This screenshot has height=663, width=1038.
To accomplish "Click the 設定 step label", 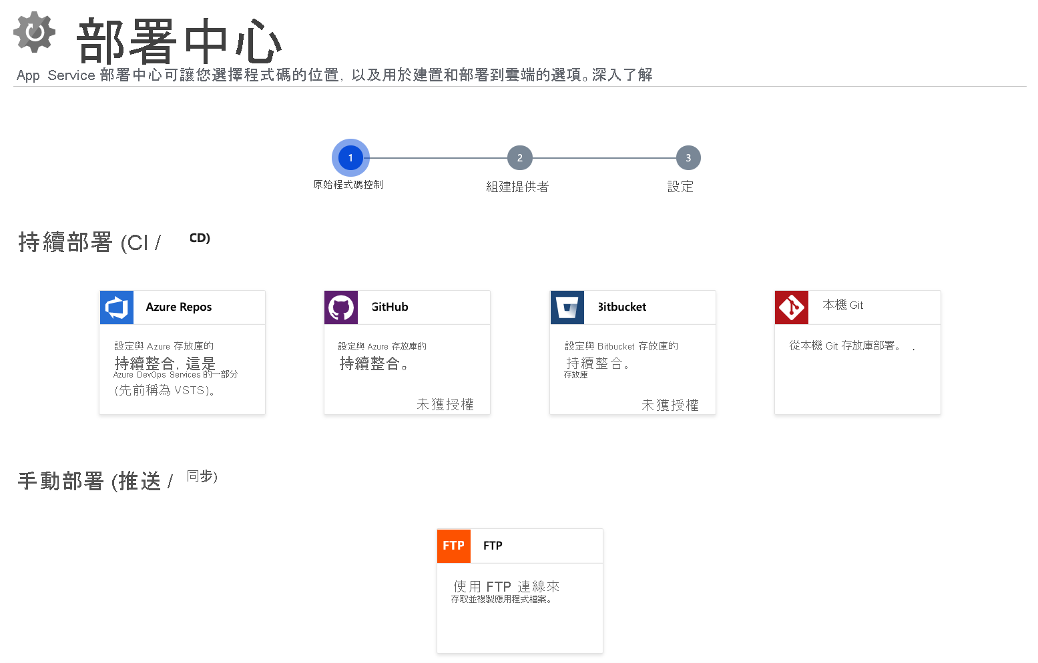I will (681, 187).
